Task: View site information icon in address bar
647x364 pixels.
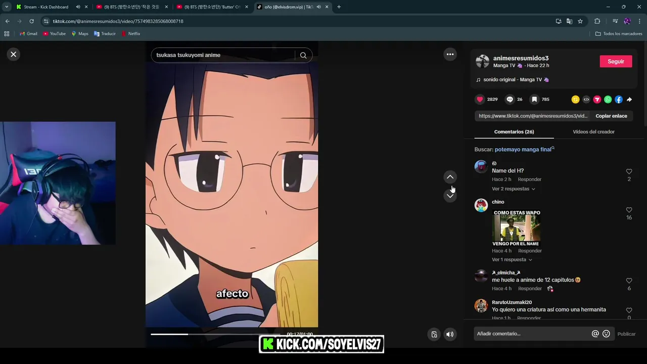Action: (x=46, y=21)
